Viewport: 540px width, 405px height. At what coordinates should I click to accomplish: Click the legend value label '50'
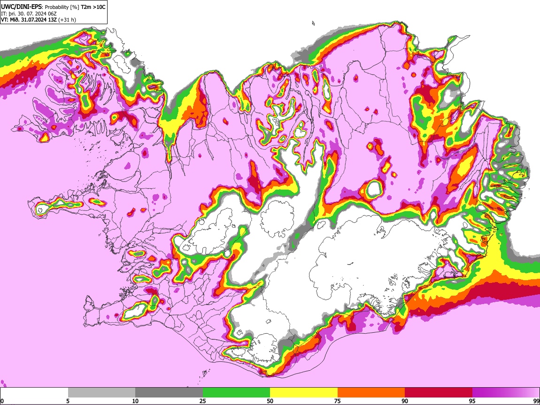[x=270, y=401]
